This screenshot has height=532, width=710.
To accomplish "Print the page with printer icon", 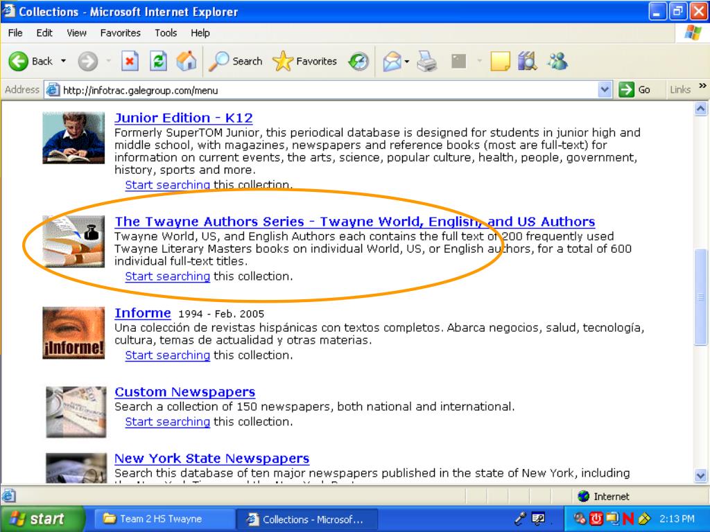I will pos(426,61).
